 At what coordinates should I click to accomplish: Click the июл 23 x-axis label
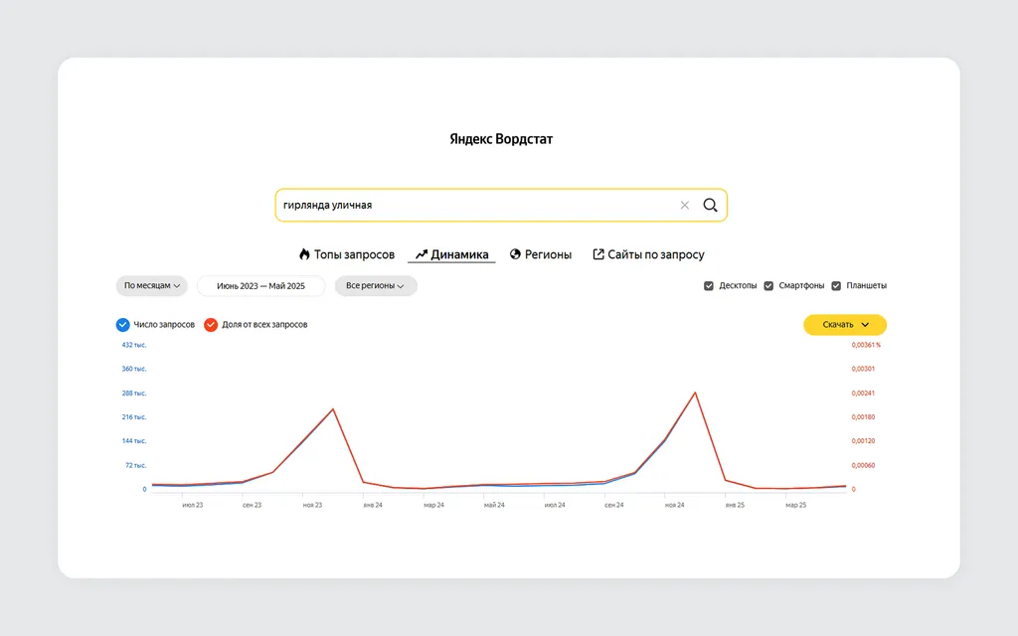(192, 505)
